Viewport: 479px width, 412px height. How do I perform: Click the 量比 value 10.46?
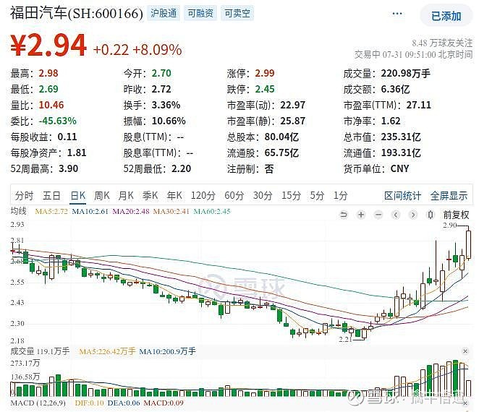click(x=51, y=105)
